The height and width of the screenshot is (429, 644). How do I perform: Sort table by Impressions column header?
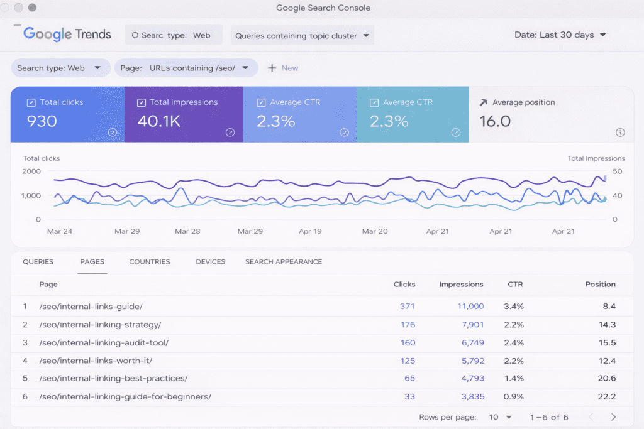point(461,285)
